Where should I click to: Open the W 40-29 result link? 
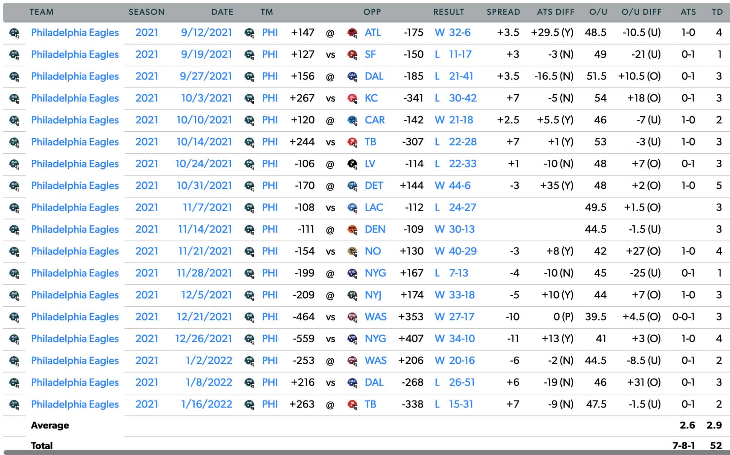[456, 251]
